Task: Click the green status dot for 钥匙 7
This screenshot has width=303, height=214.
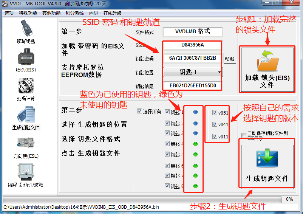Action: (x=195, y=176)
